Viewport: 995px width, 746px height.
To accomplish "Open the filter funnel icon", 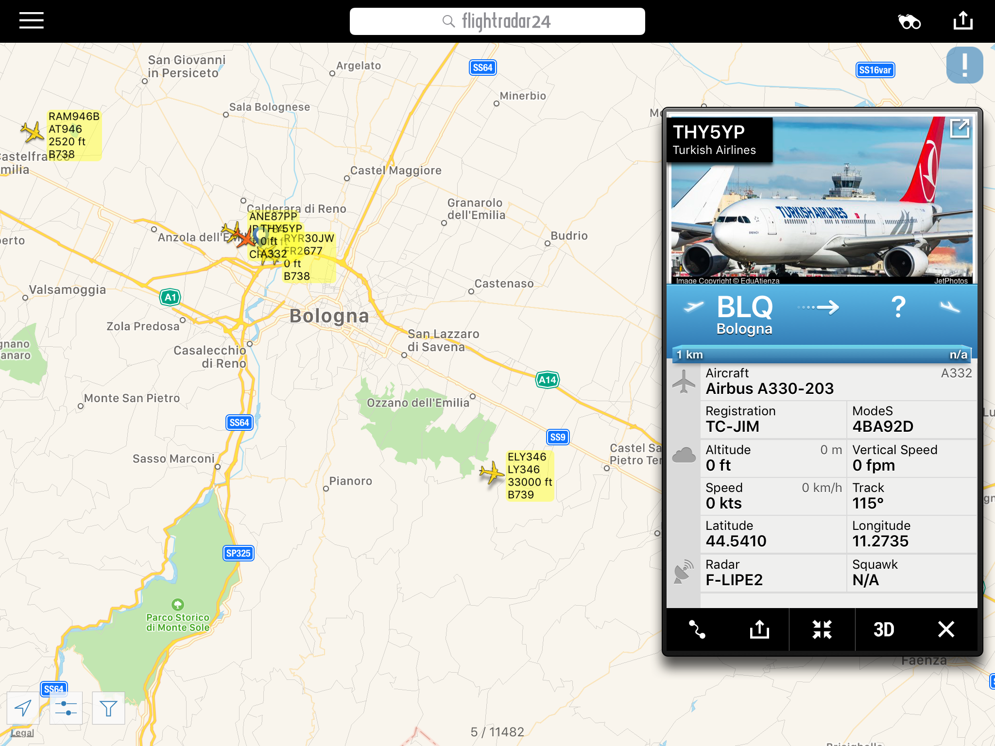I will pos(108,708).
